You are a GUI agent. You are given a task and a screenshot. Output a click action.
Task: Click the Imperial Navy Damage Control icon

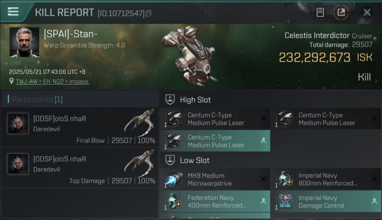tap(285, 202)
